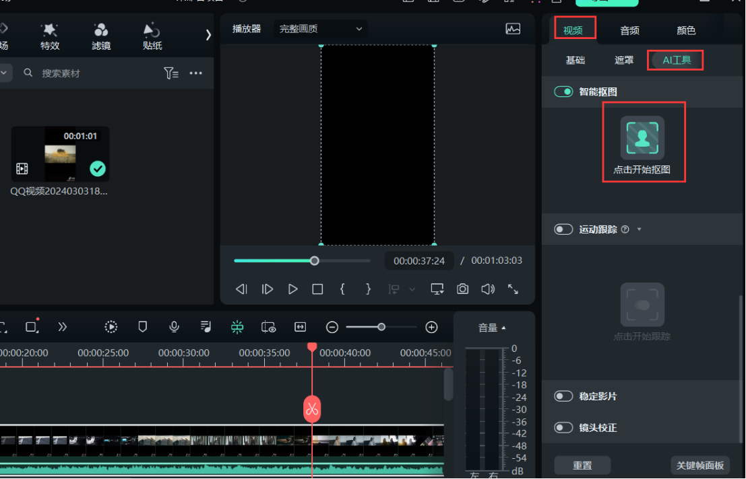The height and width of the screenshot is (479, 746).
Task: Disable the 智能抠图 toggle
Action: pos(563,91)
